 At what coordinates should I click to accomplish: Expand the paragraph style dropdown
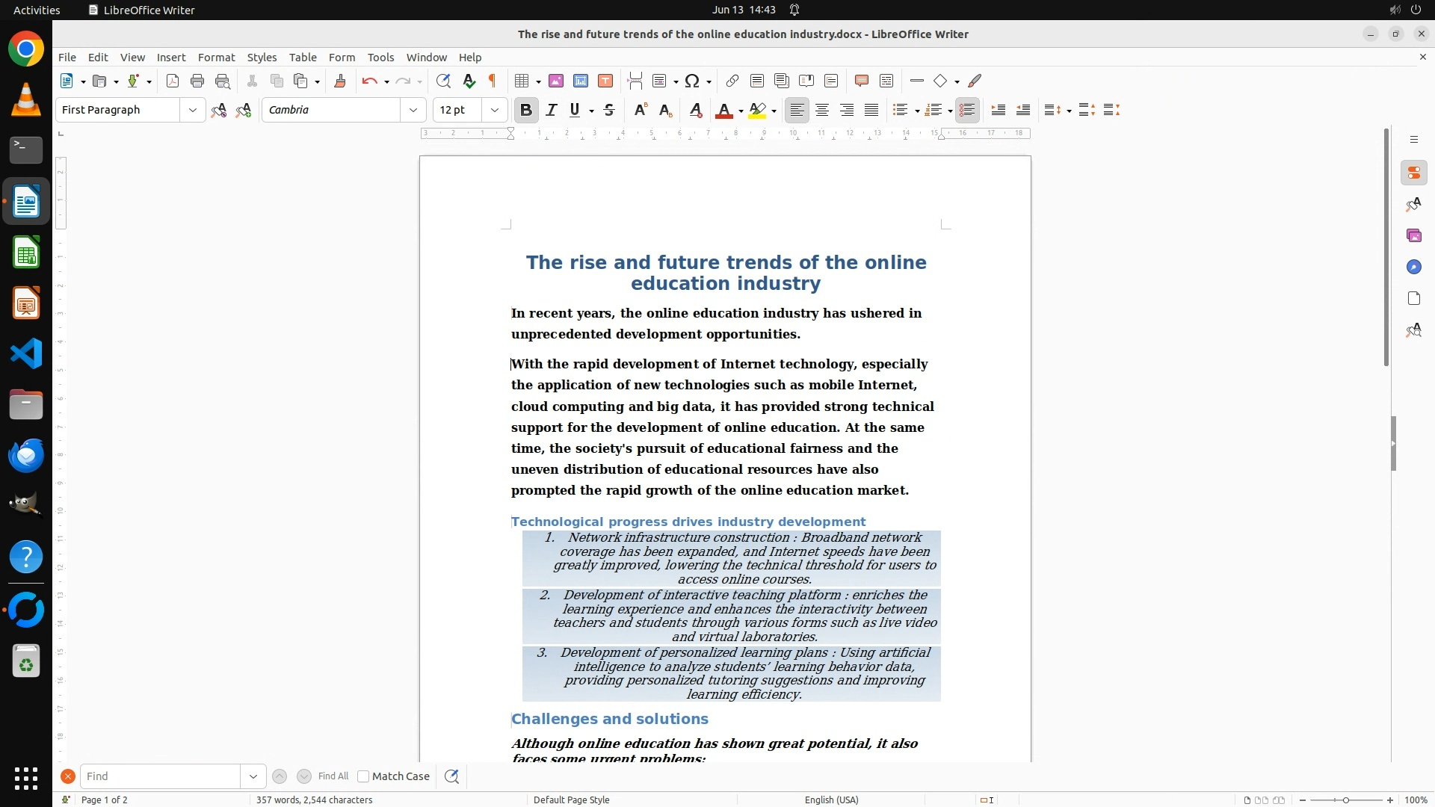pos(192,110)
